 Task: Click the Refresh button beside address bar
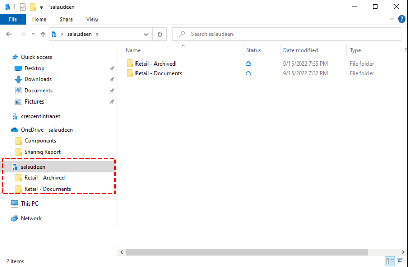tap(160, 34)
